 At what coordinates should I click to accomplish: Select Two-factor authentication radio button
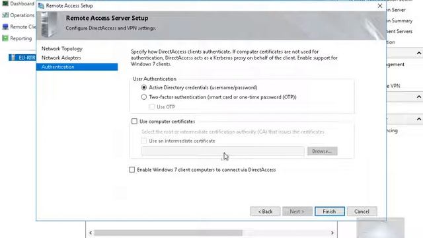(144, 97)
